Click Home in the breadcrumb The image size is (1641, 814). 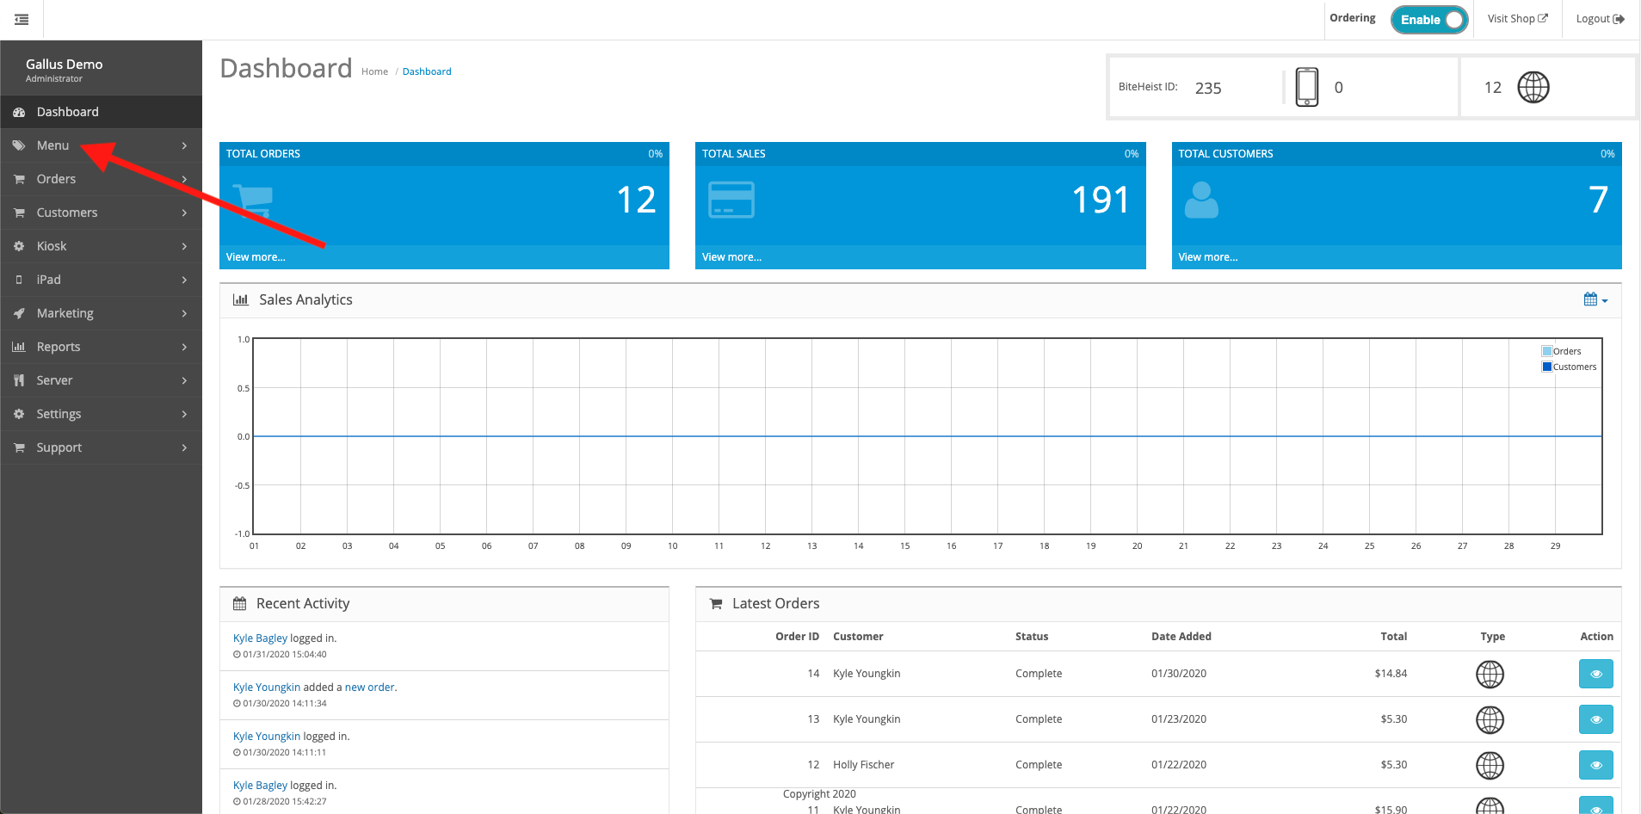(374, 72)
